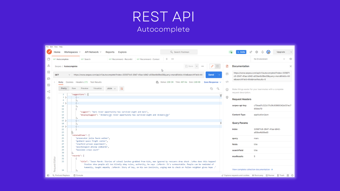Open the Flows sidebar icon
This screenshot has width=340, height=191.
[49, 91]
